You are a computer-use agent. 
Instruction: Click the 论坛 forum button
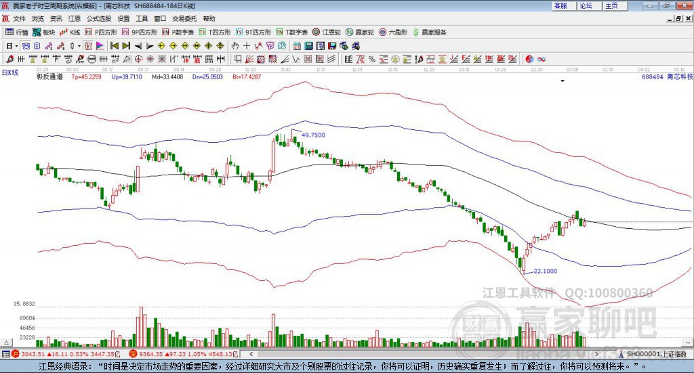tap(590, 5)
